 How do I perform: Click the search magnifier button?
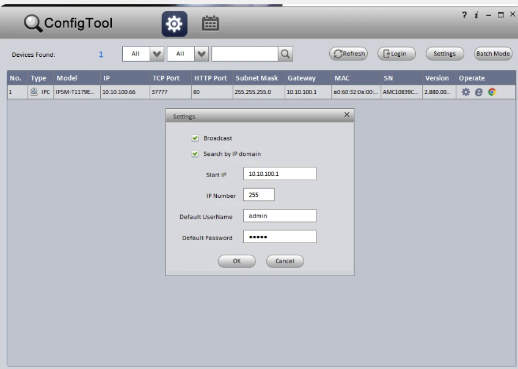(x=285, y=54)
